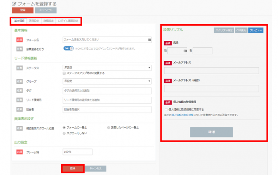Toggle the 会員登録を行う ON switch
278x175 pixels.
click(x=69, y=48)
